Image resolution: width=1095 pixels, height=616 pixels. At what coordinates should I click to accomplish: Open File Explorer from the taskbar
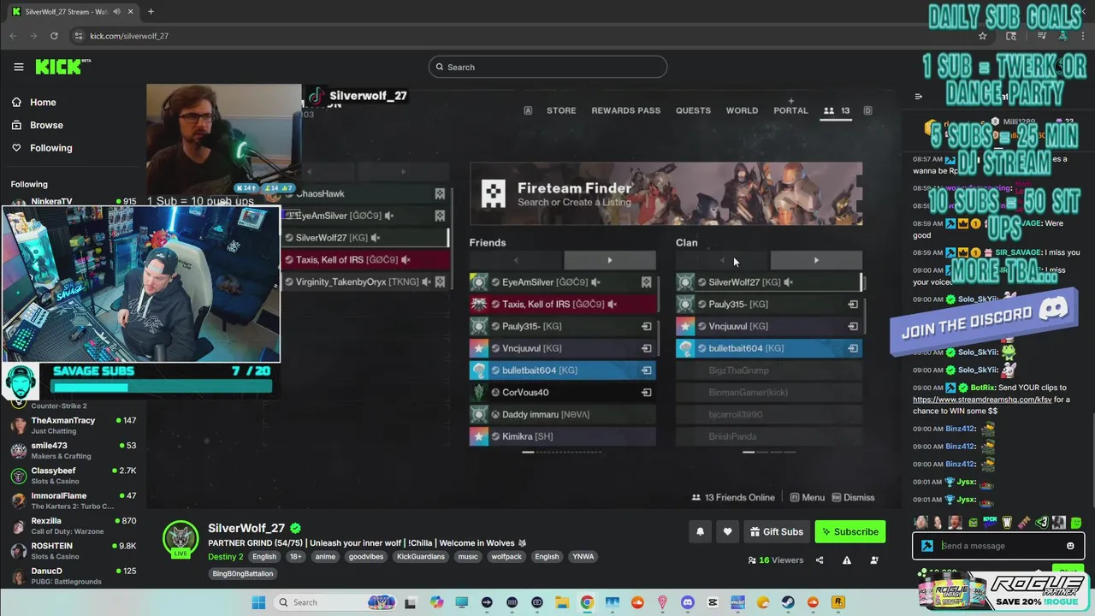coord(562,602)
